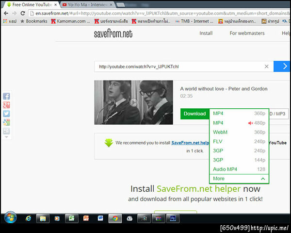The width and height of the screenshot is (291, 233).
Task: Click the HD / MP3 button
Action: tap(278, 114)
